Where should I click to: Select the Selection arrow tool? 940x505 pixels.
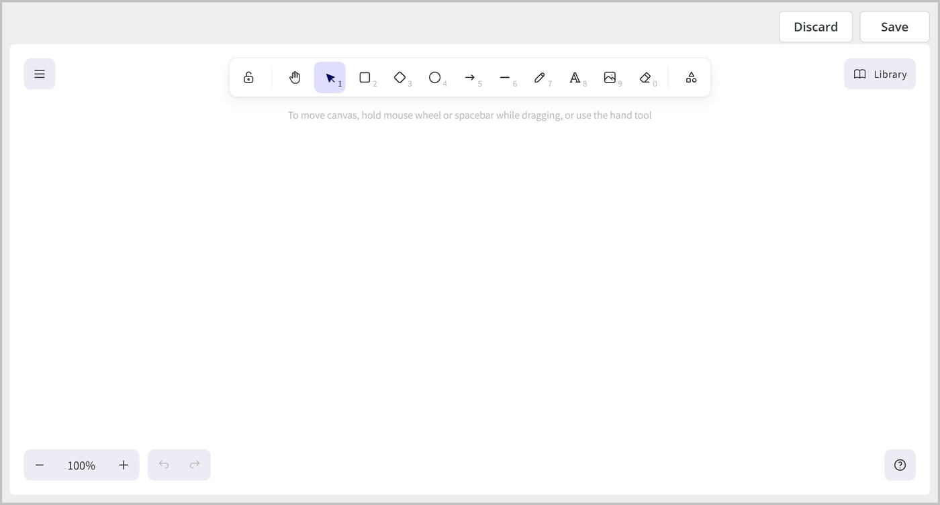tap(330, 78)
